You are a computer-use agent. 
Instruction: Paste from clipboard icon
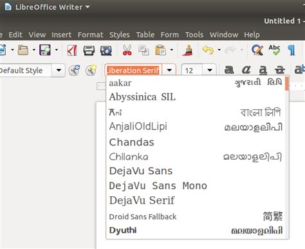point(160,50)
